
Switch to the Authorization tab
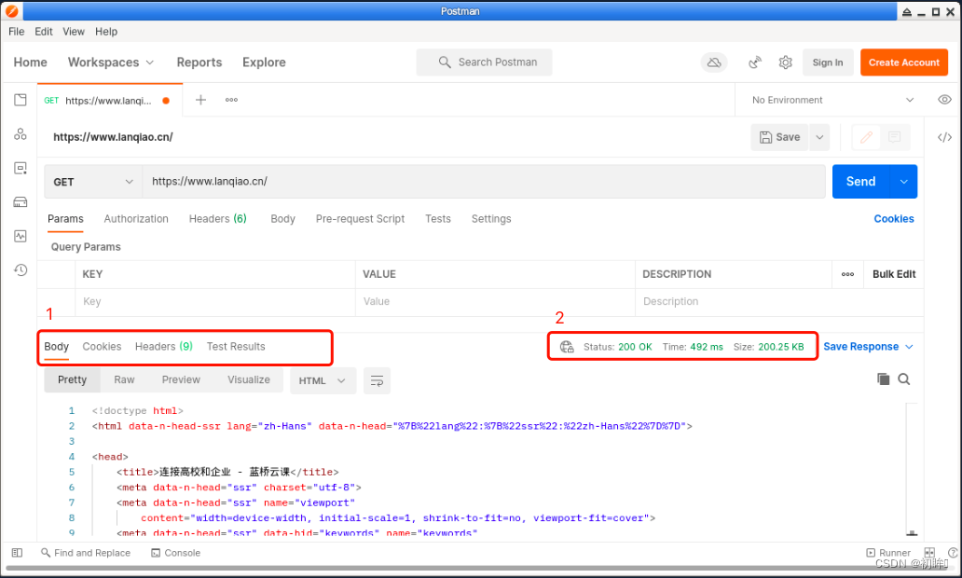click(136, 219)
